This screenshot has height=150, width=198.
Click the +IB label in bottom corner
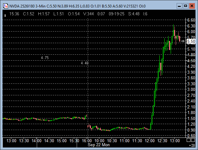click(x=191, y=145)
